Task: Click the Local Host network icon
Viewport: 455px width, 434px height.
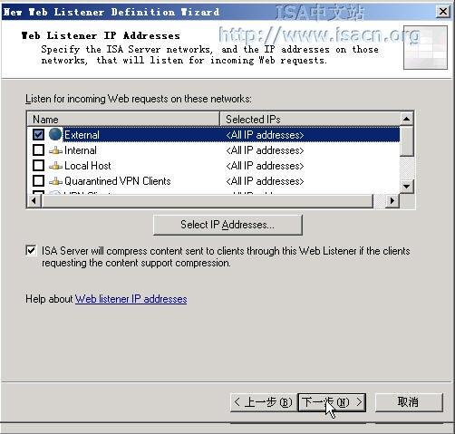Action: [x=55, y=166]
